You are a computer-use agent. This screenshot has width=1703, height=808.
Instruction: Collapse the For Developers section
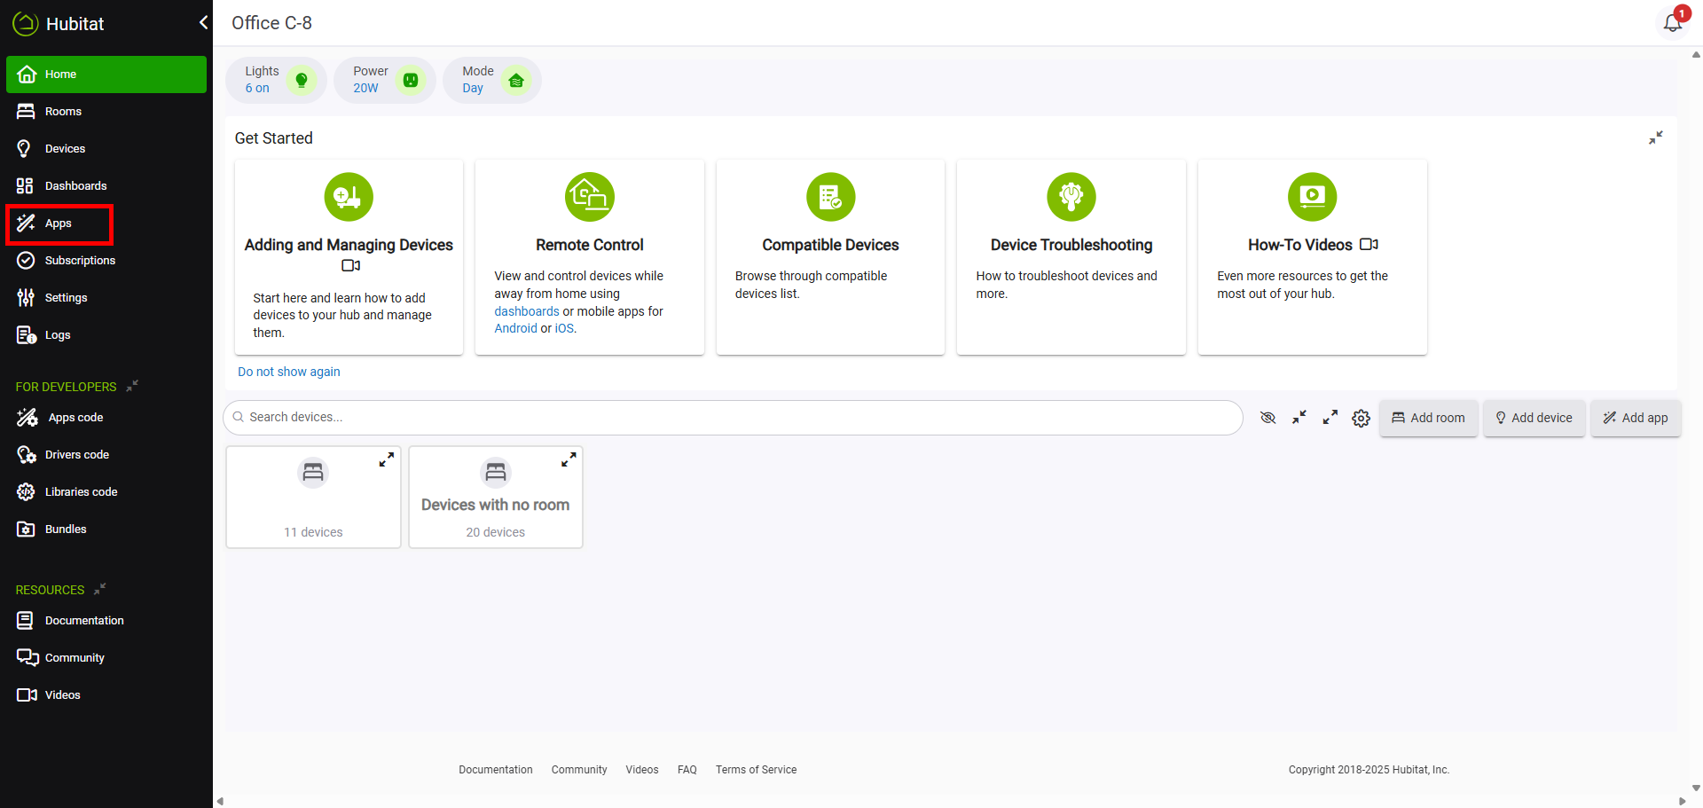point(132,386)
